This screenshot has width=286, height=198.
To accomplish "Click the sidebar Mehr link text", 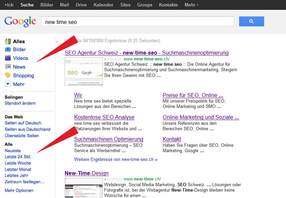I will point(19,84).
